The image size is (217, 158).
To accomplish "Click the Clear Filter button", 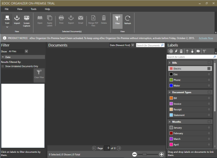I will (x=39, y=75).
